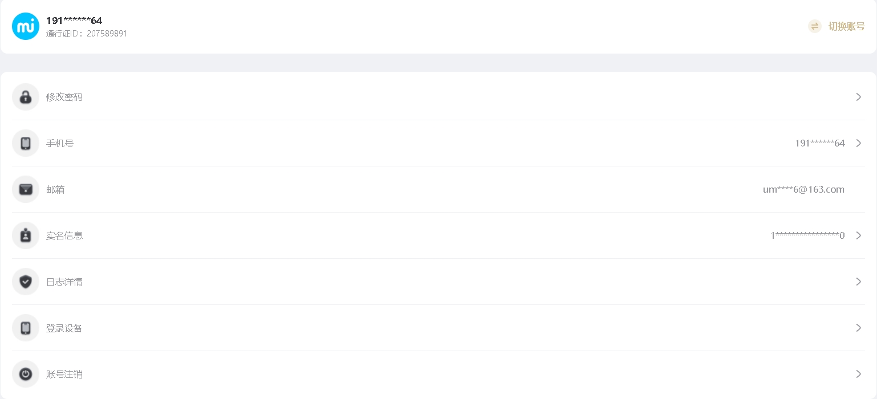Open the 手机号 row arrow

859,143
